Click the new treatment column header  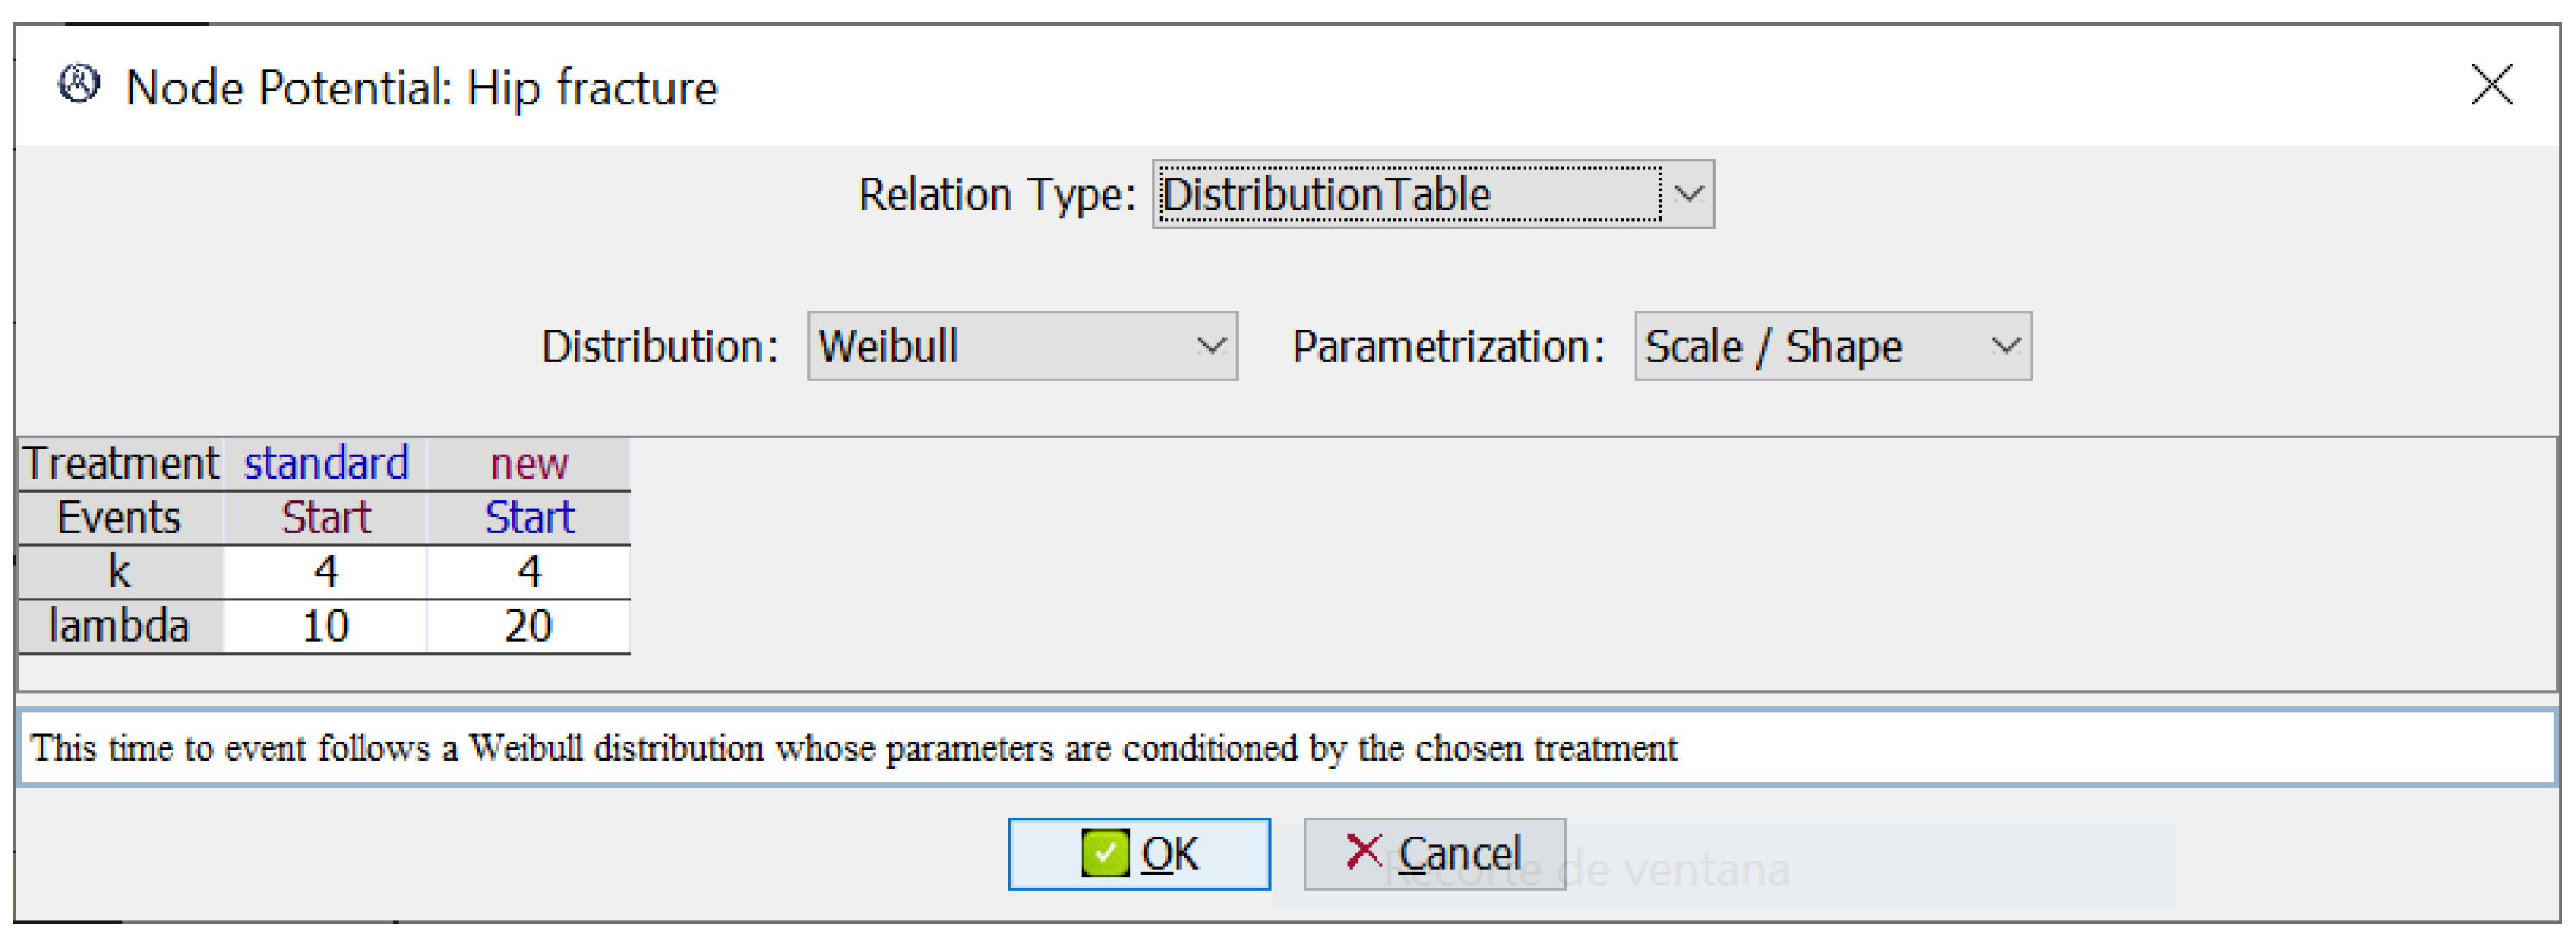tap(528, 464)
